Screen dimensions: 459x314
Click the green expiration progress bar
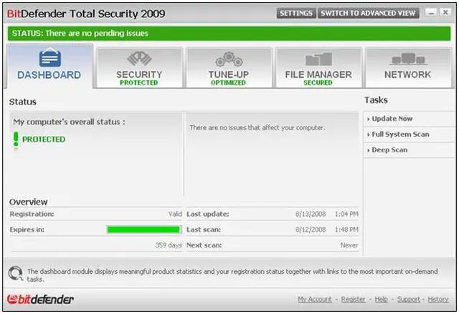point(143,230)
